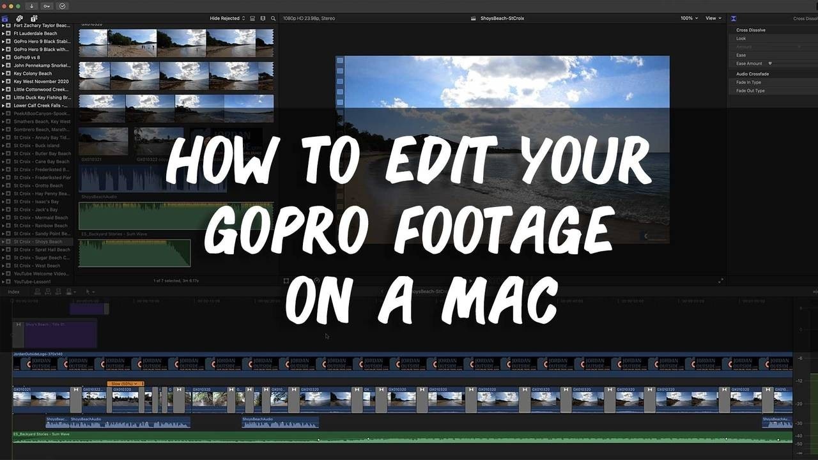Click the append clip button in timeline toolbar
Image resolution: width=818 pixels, height=460 pixels.
pos(57,291)
